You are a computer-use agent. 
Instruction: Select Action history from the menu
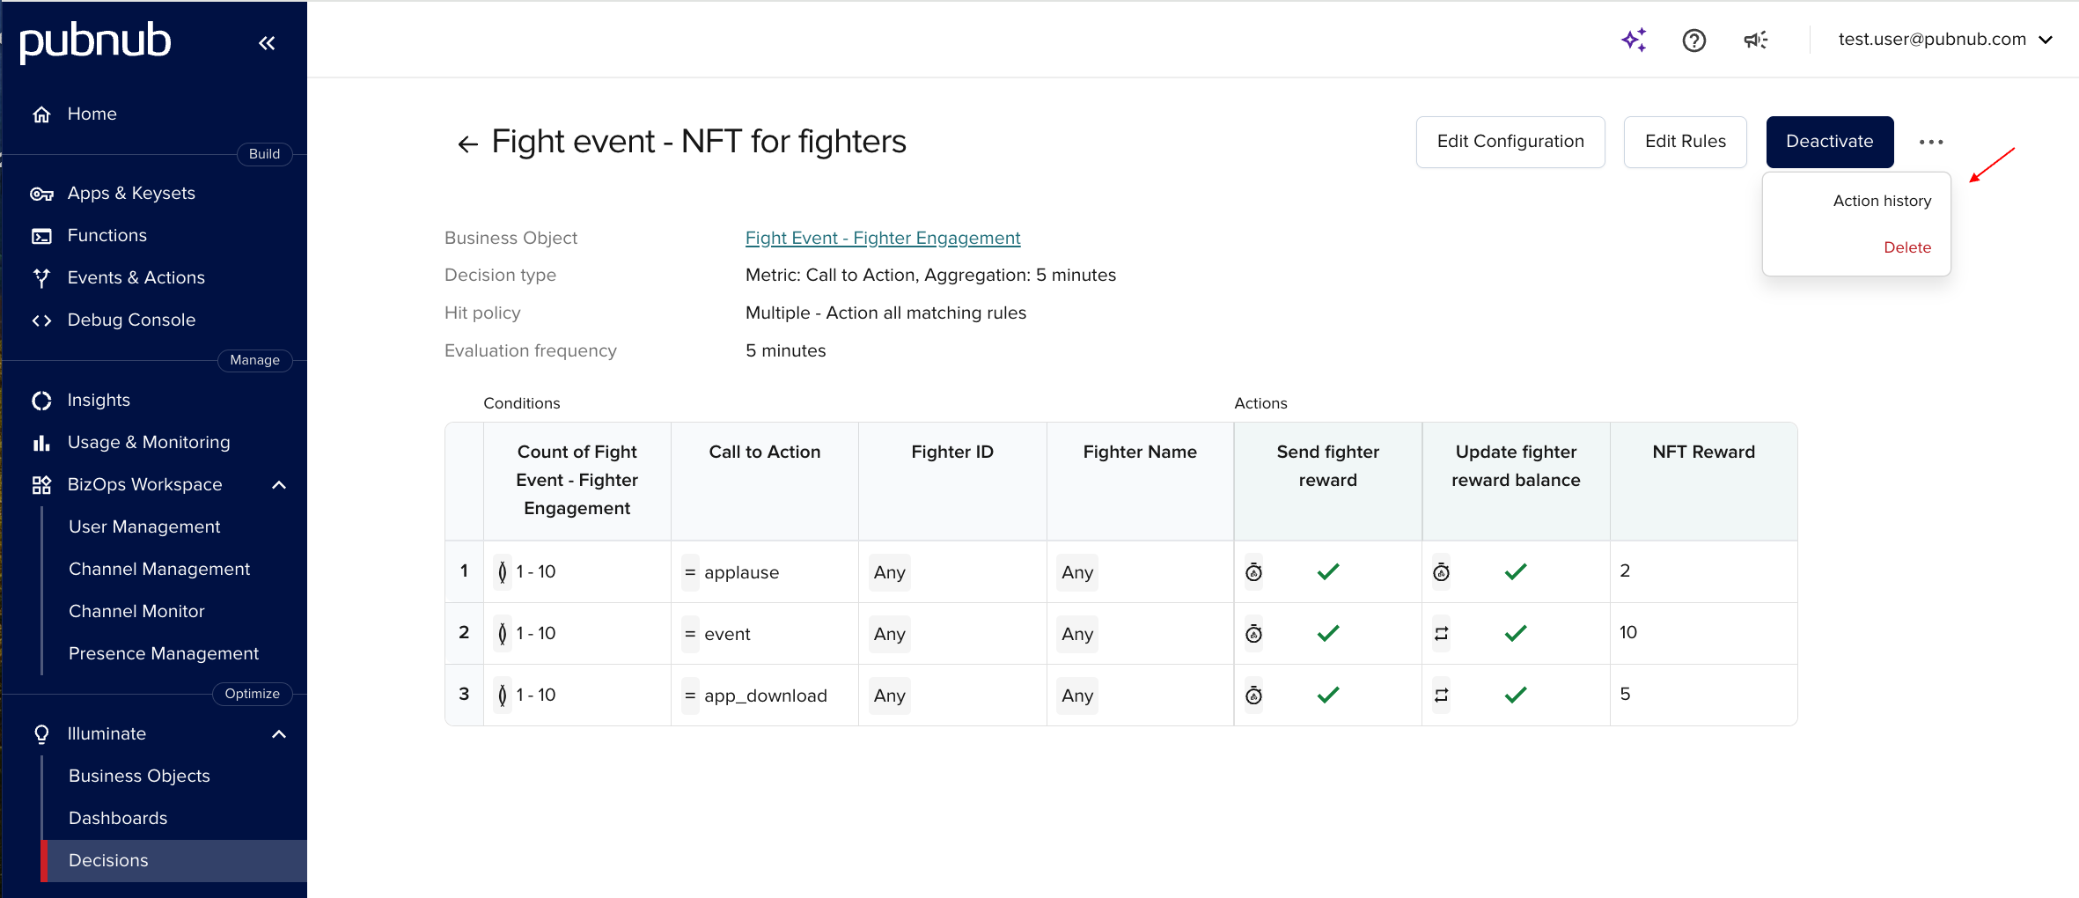[x=1881, y=201]
